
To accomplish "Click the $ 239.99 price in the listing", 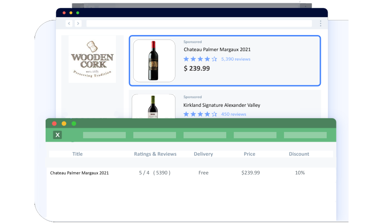I will pos(197,68).
